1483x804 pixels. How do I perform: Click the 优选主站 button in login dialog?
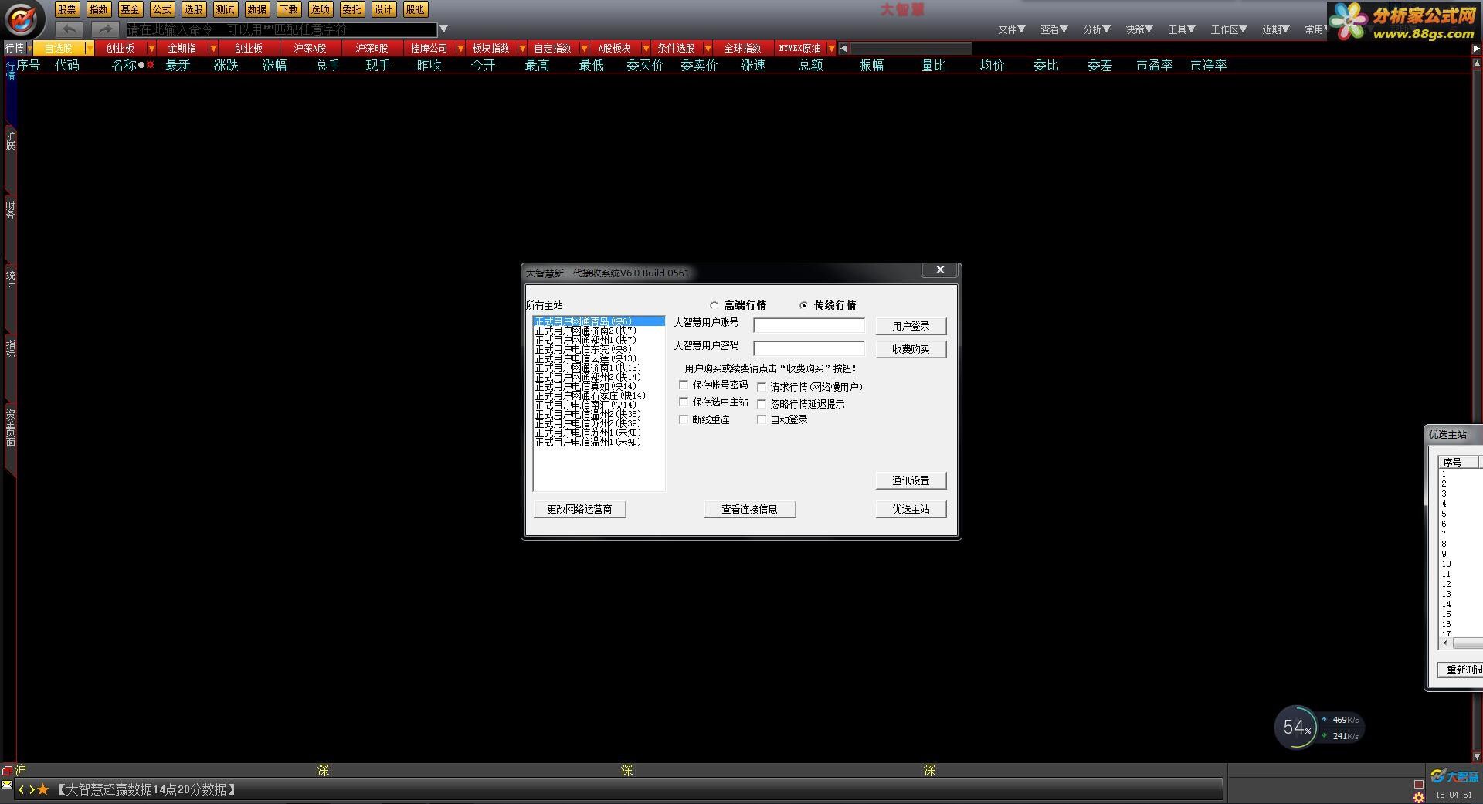[911, 509]
